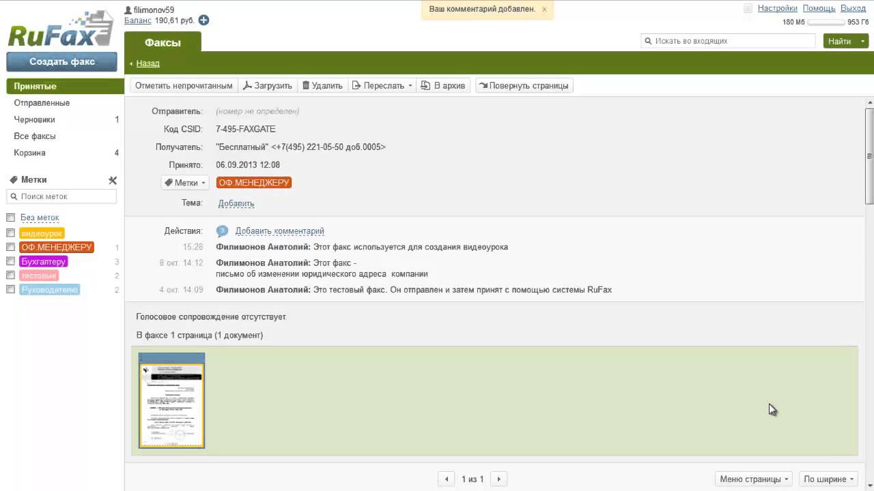Check the Руководителю label checkbox

[10, 289]
